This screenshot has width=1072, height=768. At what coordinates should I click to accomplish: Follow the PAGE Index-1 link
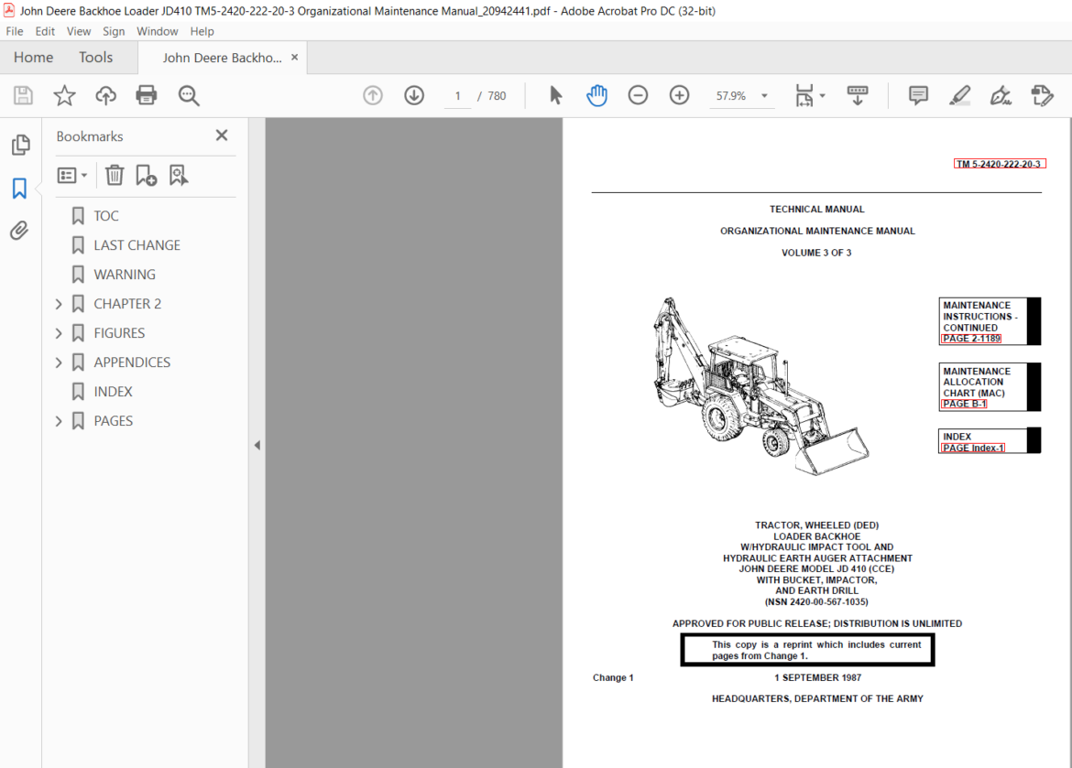(973, 449)
